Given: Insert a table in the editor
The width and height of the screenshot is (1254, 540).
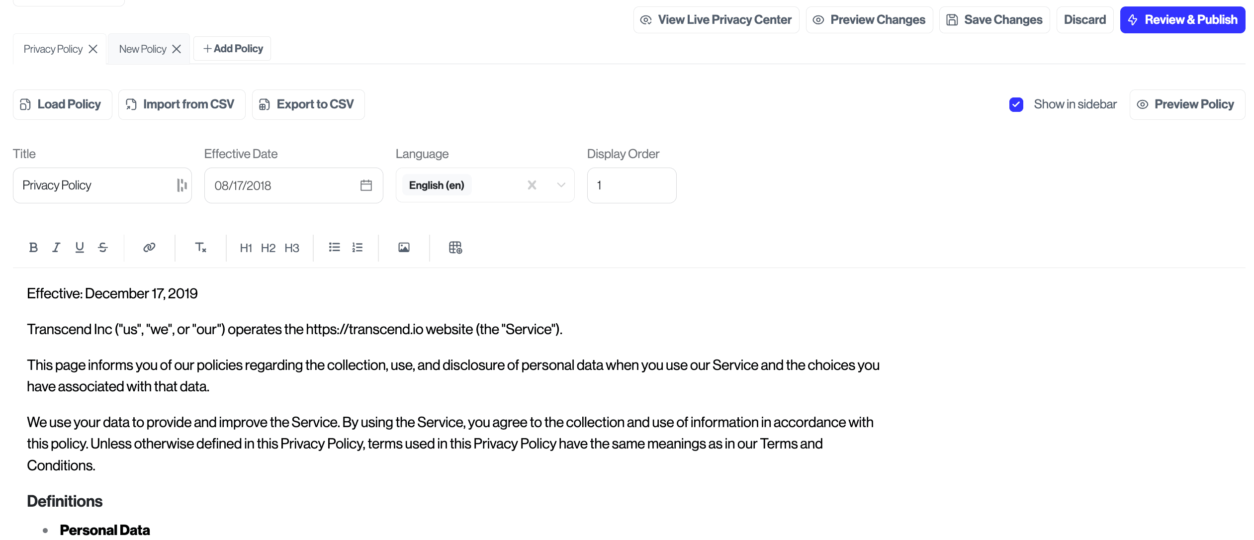Looking at the screenshot, I should pyautogui.click(x=455, y=248).
